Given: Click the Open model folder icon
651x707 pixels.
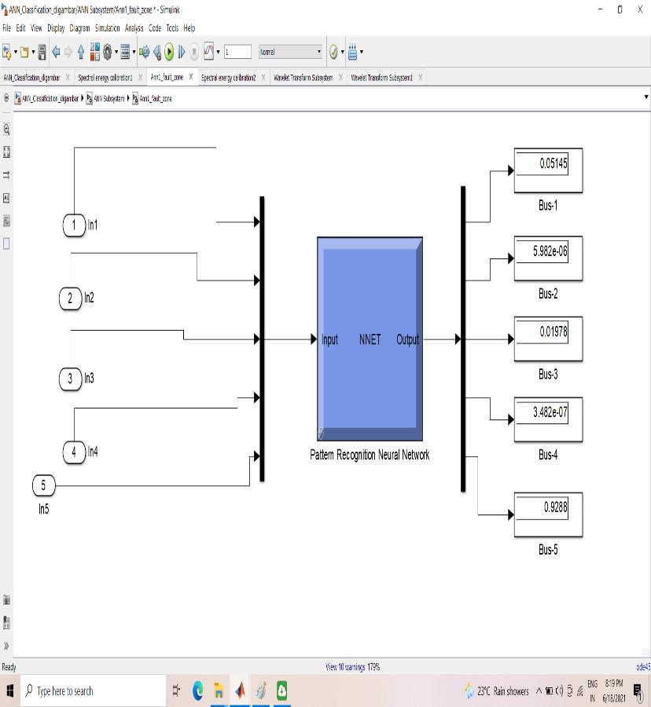Looking at the screenshot, I should [x=24, y=53].
